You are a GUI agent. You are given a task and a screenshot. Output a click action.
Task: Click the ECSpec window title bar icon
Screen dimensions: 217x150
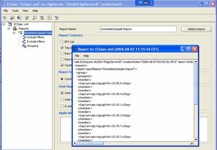click(4, 4)
